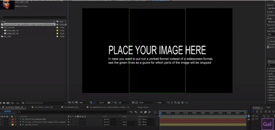Open the composition flowchart icon in viewer

(178, 103)
